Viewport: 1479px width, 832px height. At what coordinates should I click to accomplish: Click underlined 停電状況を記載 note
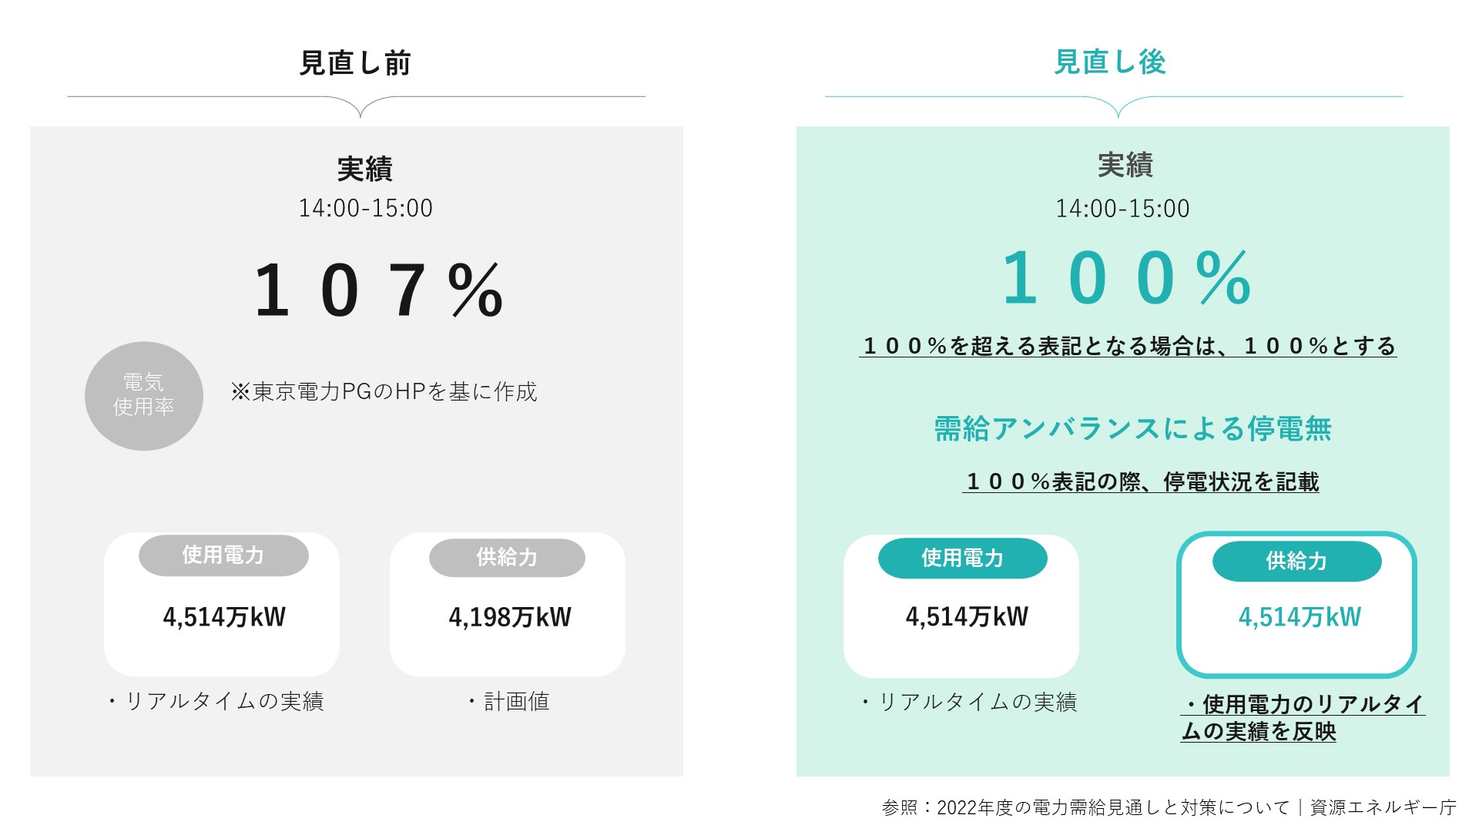(x=1141, y=482)
